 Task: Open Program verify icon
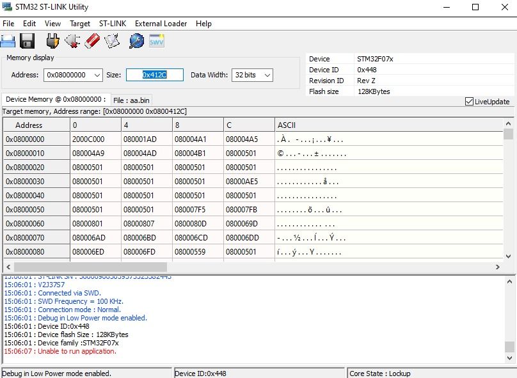[x=112, y=41]
